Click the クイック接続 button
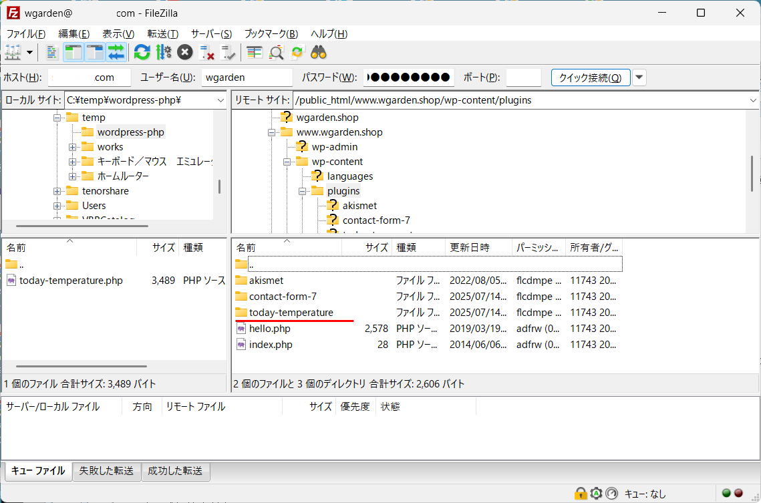Image resolution: width=761 pixels, height=503 pixels. pos(590,77)
